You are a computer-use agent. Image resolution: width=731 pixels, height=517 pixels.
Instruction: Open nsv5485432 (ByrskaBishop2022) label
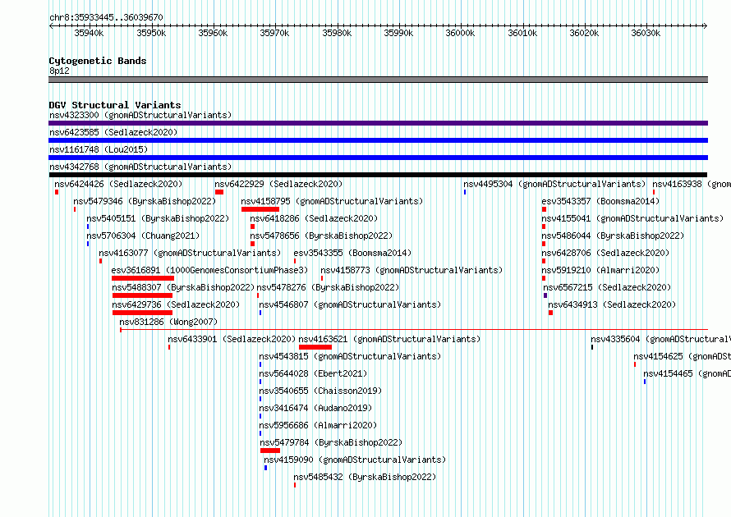tap(365, 477)
